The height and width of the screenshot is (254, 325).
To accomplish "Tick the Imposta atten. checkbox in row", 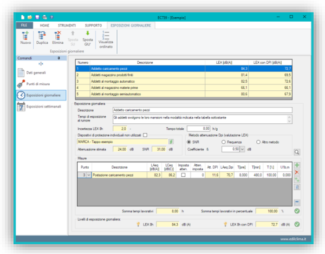I will [183, 176].
